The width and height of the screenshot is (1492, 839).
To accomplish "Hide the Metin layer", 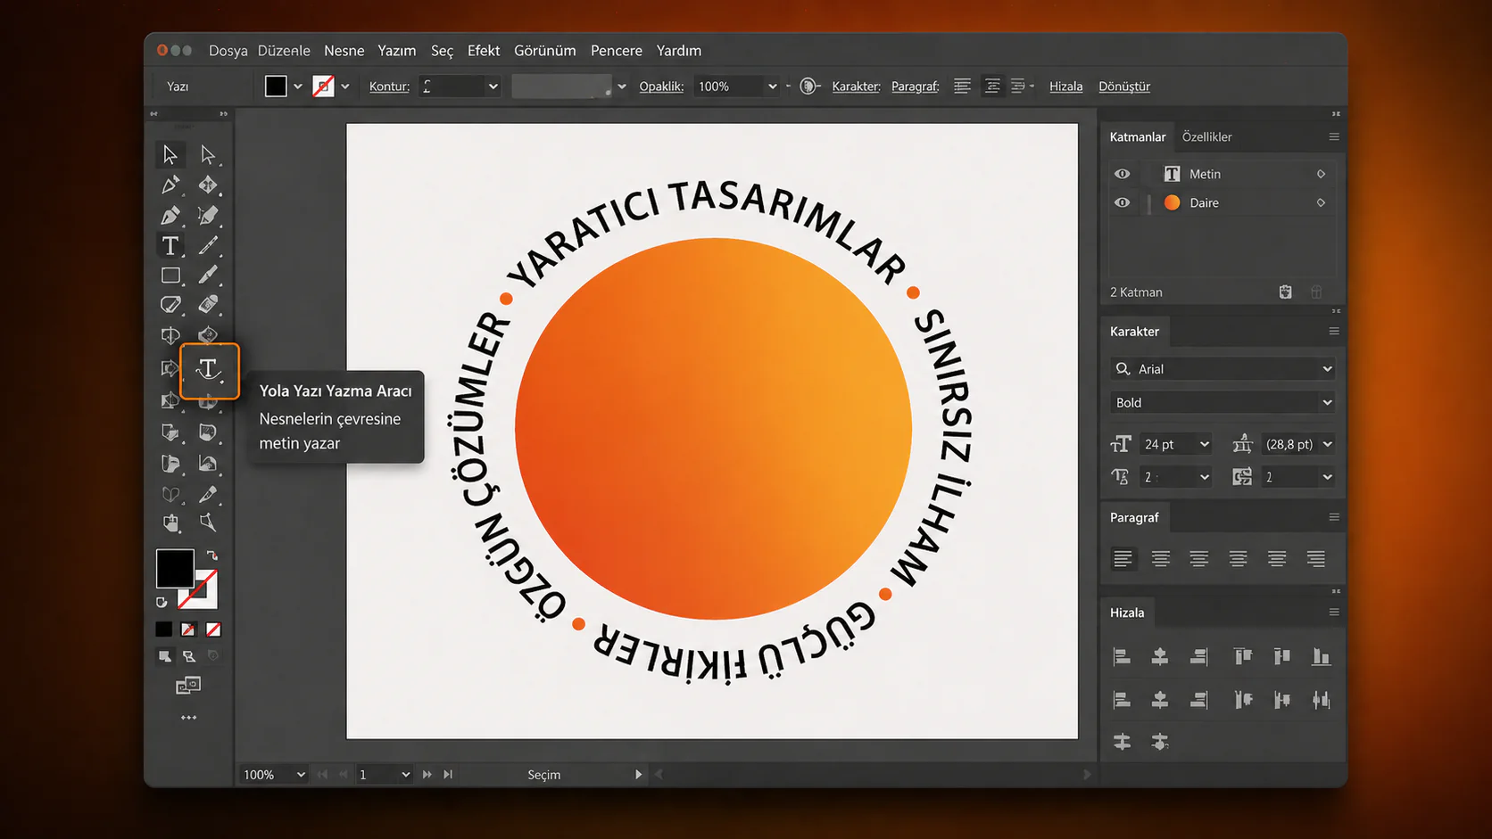I will click(1122, 173).
